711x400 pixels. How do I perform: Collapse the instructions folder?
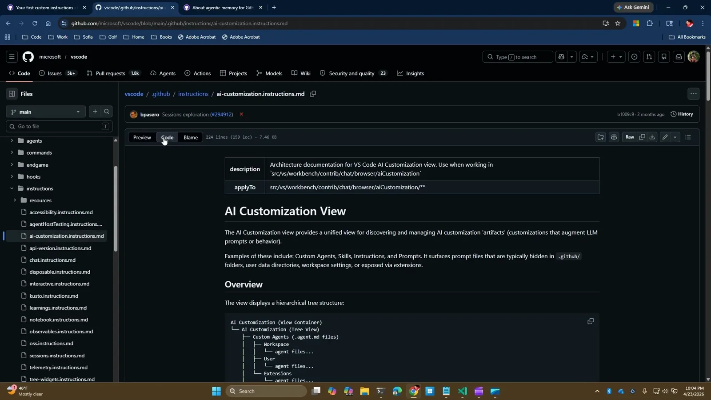(x=12, y=188)
